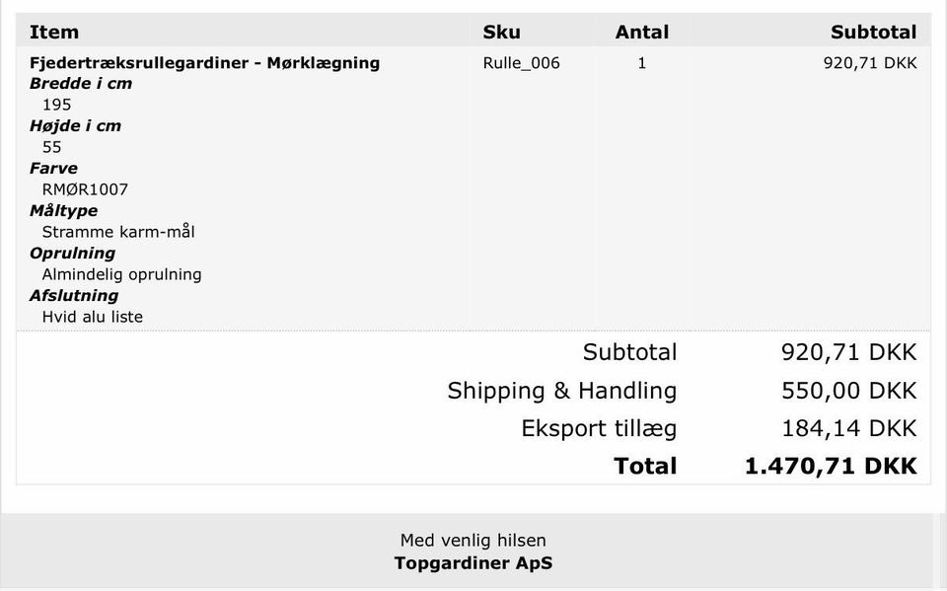Image resolution: width=947 pixels, height=591 pixels.
Task: Click the width value 195
Action: coord(56,105)
